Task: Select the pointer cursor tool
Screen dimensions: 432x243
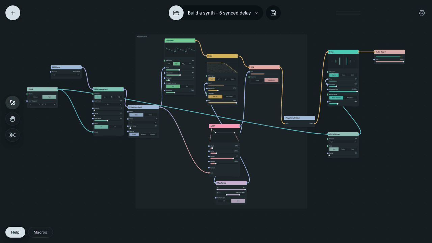Action: [x=12, y=103]
